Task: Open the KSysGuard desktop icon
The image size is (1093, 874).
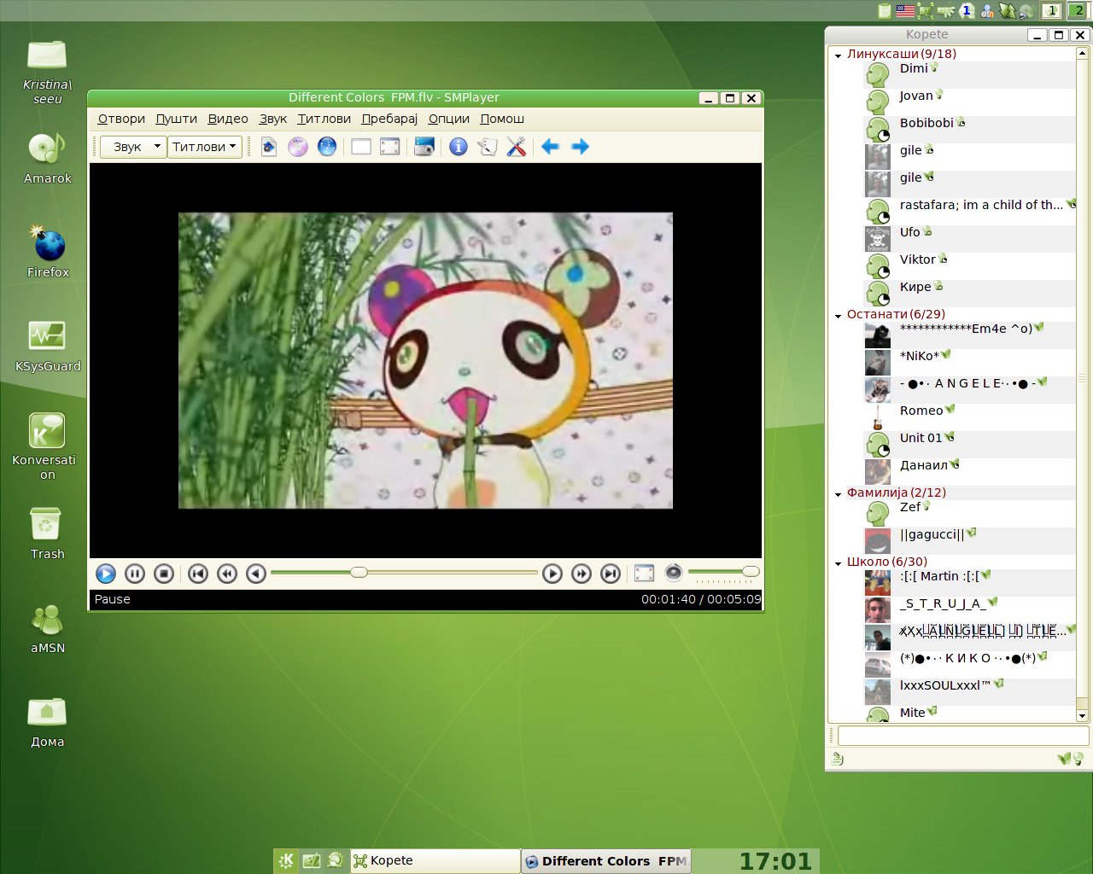Action: (48, 347)
